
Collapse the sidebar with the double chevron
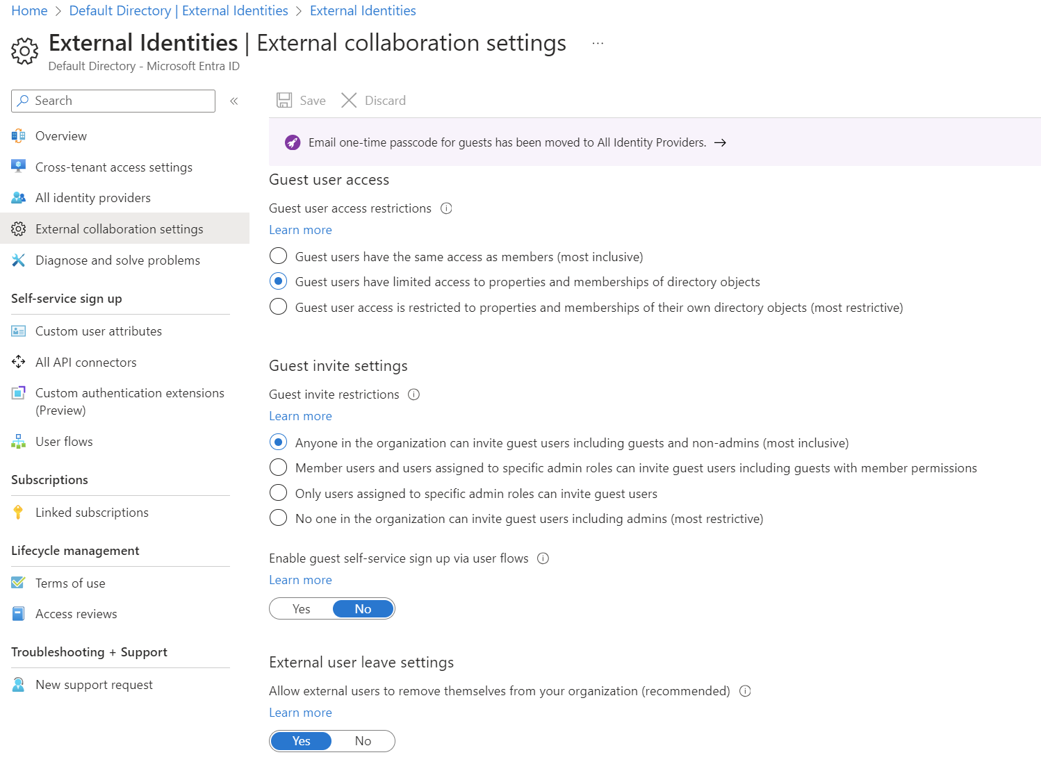[234, 101]
